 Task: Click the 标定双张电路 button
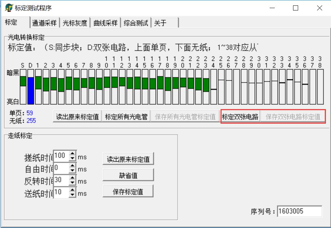240,117
